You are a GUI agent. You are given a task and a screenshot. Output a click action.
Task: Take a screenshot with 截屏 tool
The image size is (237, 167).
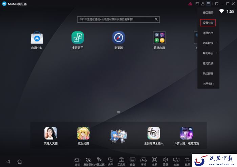click(187, 162)
